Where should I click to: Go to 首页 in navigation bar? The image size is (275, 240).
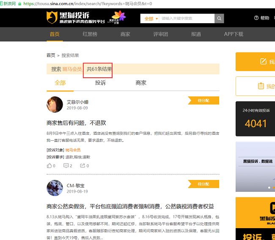pos(55,34)
